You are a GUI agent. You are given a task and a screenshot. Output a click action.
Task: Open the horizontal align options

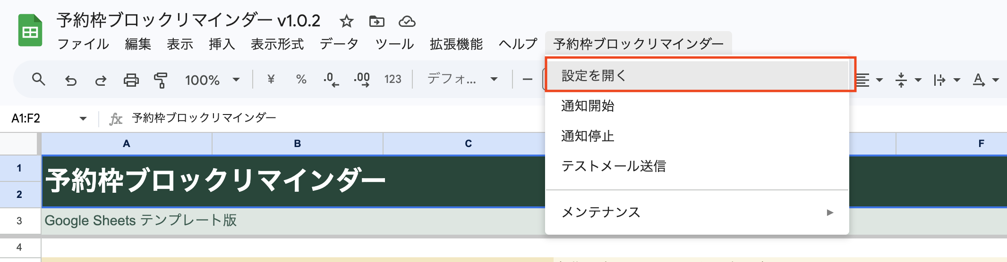coord(869,80)
